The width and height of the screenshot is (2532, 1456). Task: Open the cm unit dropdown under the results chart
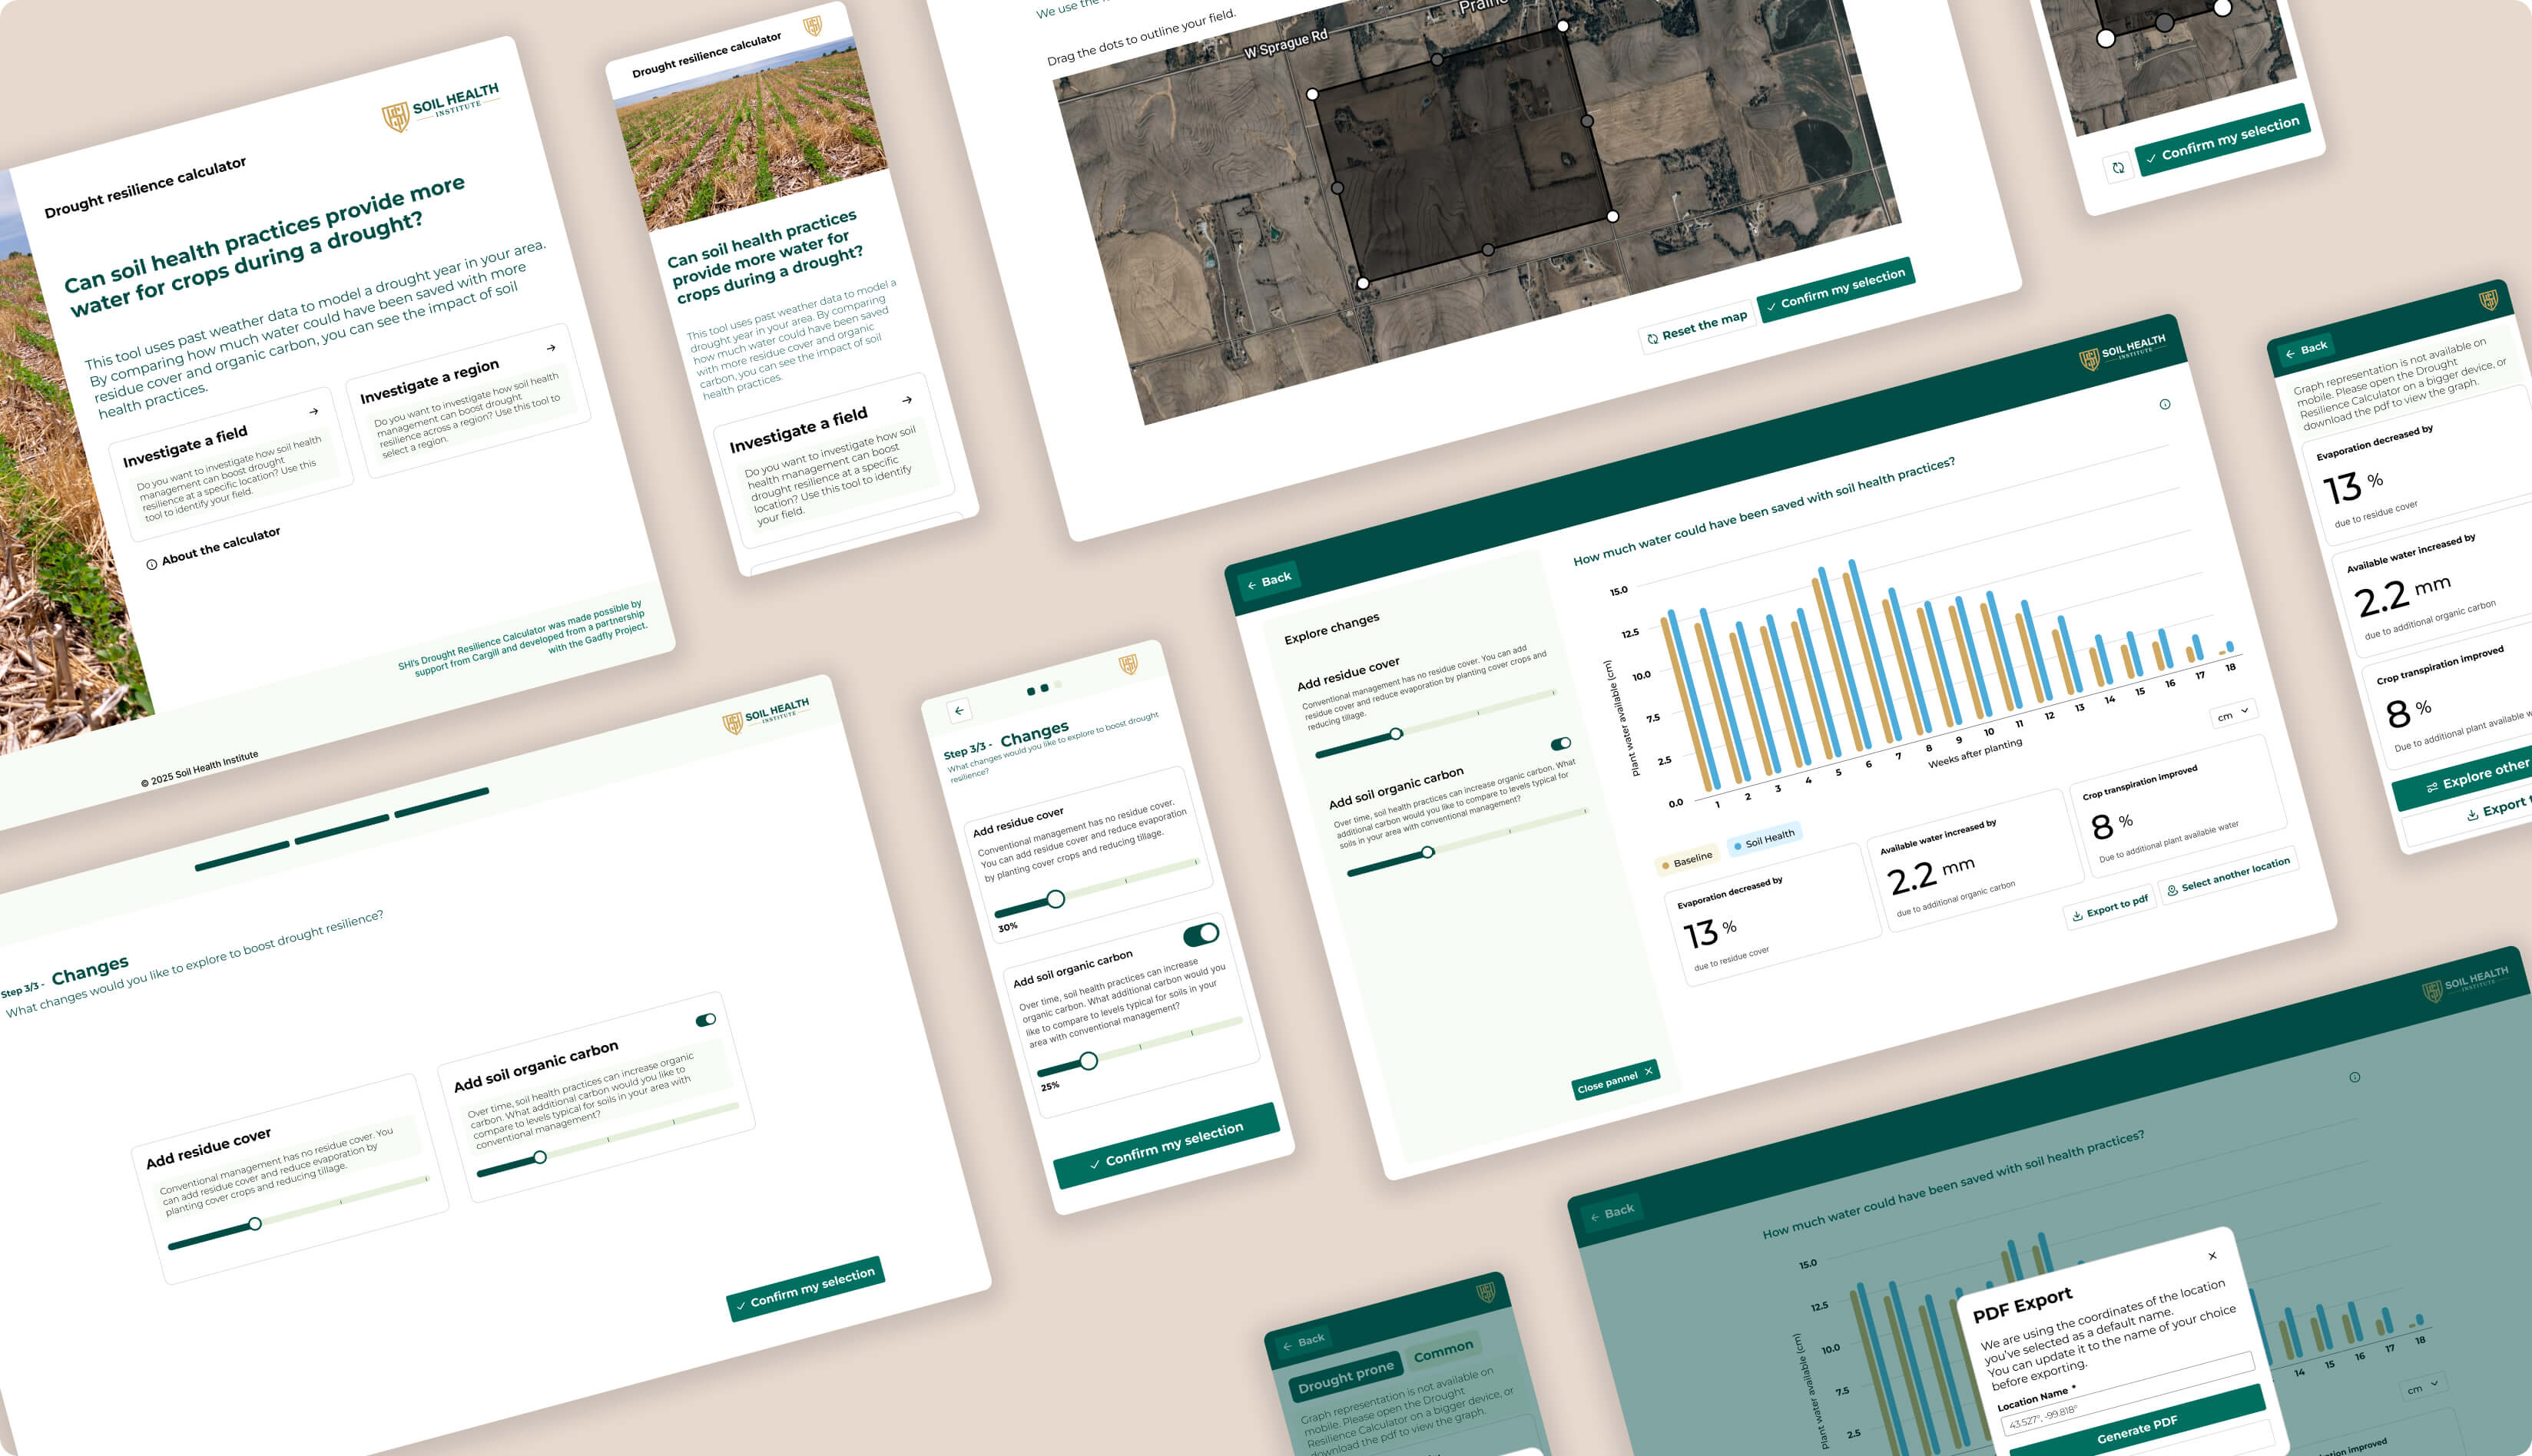pyautogui.click(x=2232, y=714)
